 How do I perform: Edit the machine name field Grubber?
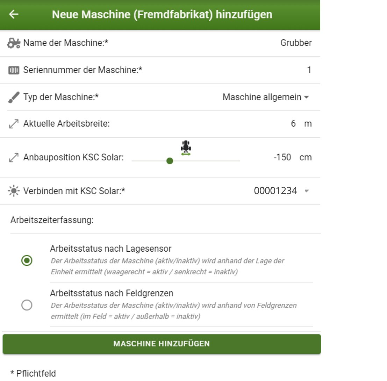point(296,43)
